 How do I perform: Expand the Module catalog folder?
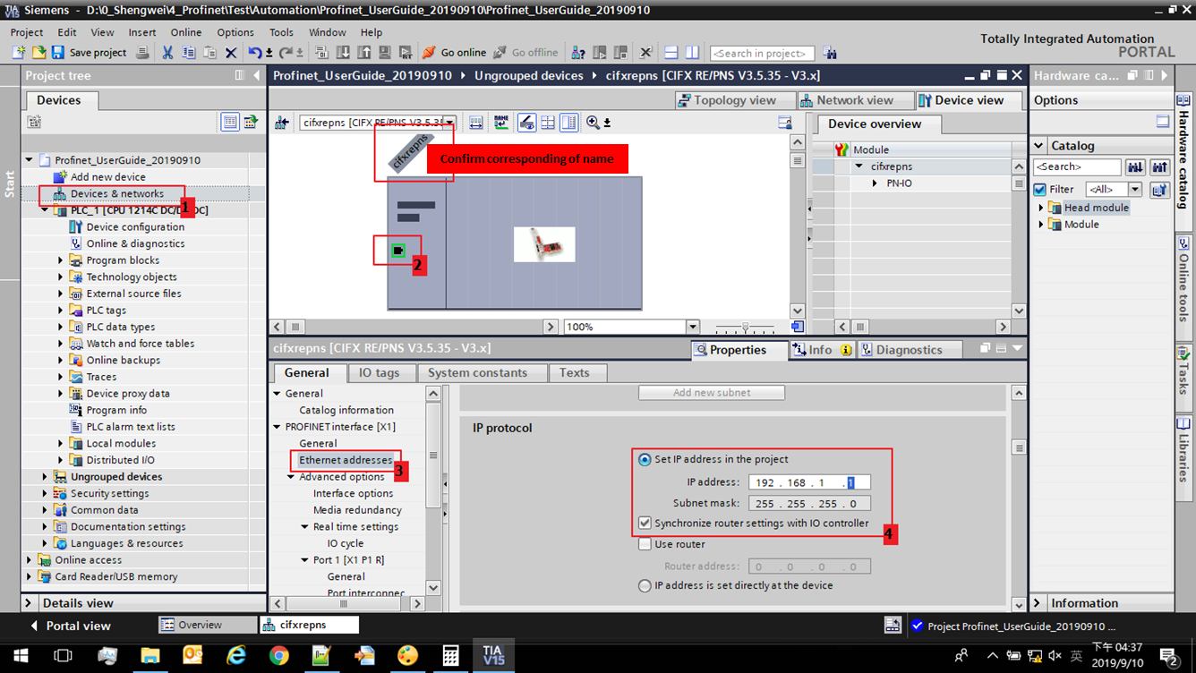pyautogui.click(x=1041, y=225)
